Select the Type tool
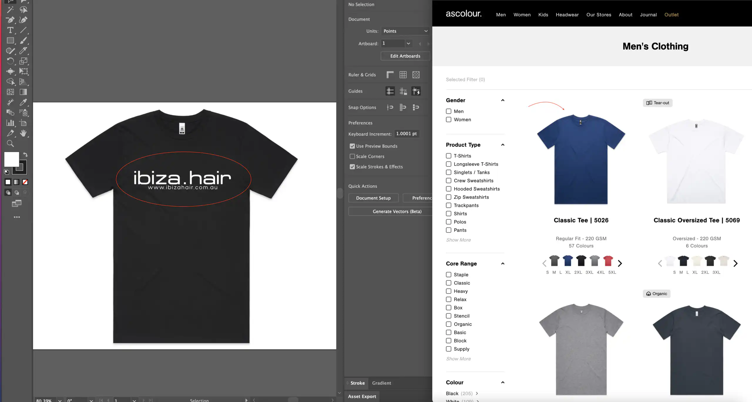 [x=10, y=30]
